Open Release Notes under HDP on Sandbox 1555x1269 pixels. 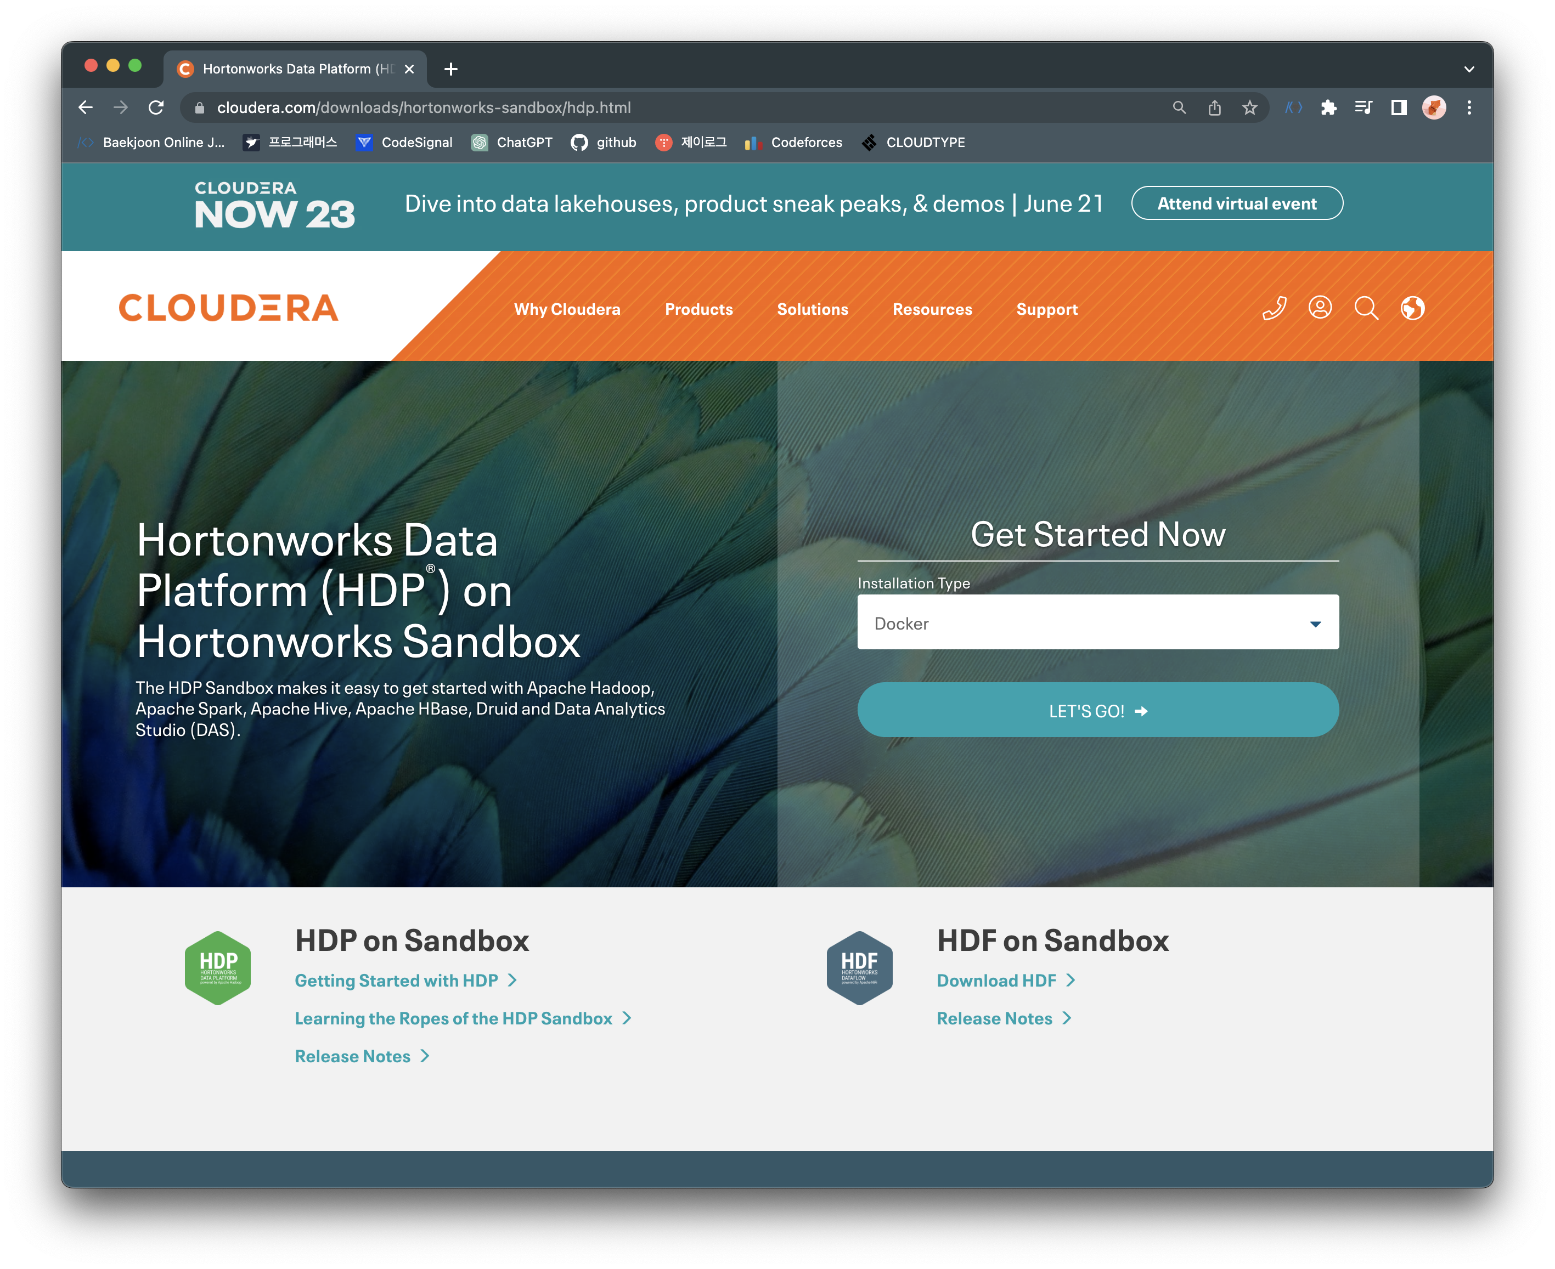point(362,1057)
